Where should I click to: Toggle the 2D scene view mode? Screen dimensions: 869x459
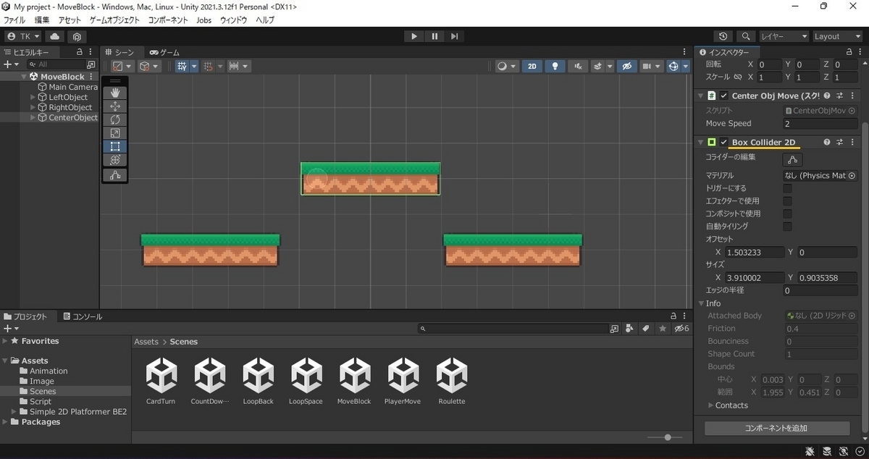pyautogui.click(x=532, y=66)
